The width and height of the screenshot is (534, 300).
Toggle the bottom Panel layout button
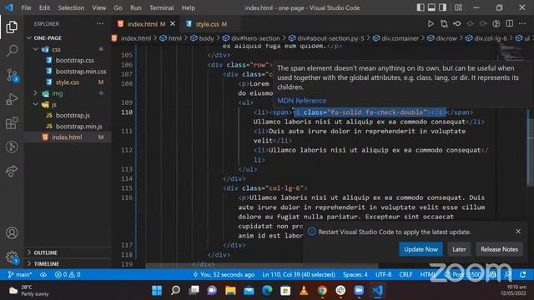(431, 7)
